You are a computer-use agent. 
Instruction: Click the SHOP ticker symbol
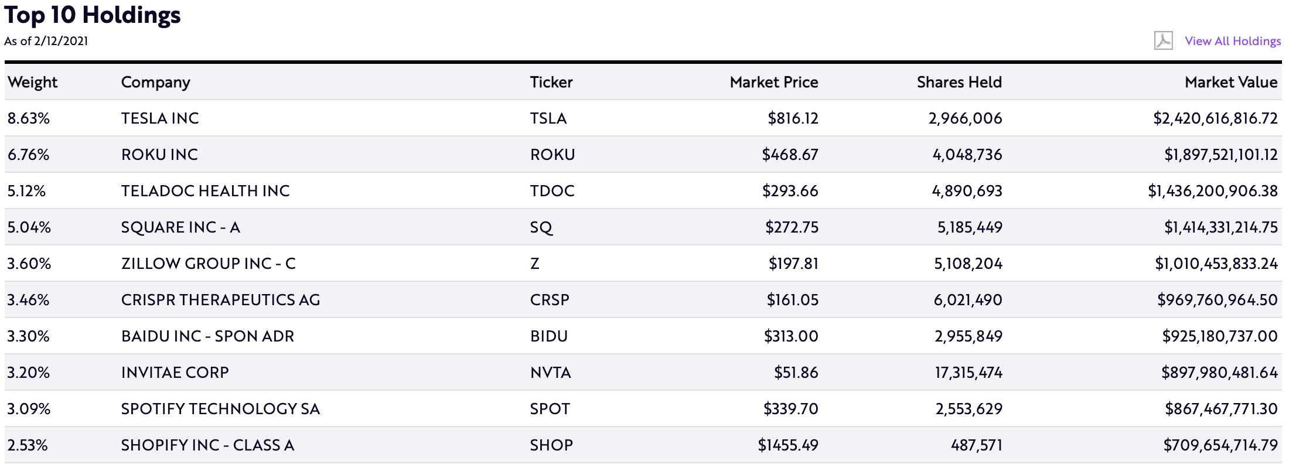pos(551,445)
